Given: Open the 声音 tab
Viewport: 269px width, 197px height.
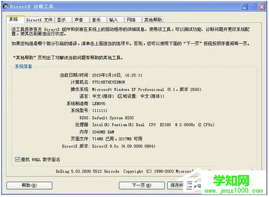Looking at the screenshot, I should [x=80, y=20].
